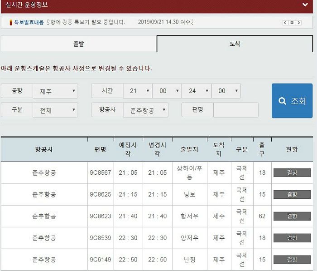Click the 현황 column header

[x=292, y=149]
